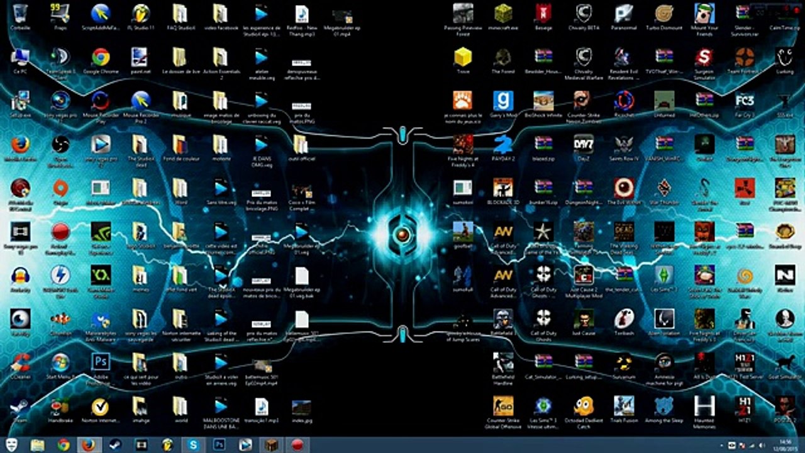Click the Adobe Photoshop desktop shortcut
Viewport: 805px width, 453px height.
(101, 362)
